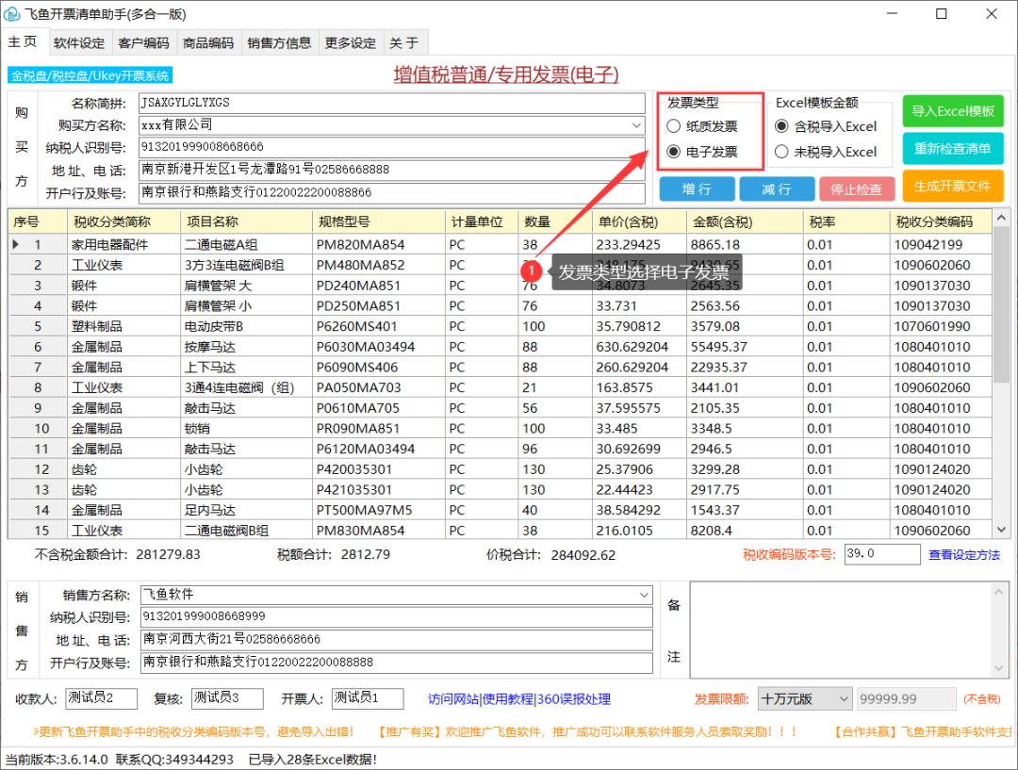Viewport: 1018px width, 770px height.
Task: Select the 电子发票 radio button
Action: coord(673,152)
